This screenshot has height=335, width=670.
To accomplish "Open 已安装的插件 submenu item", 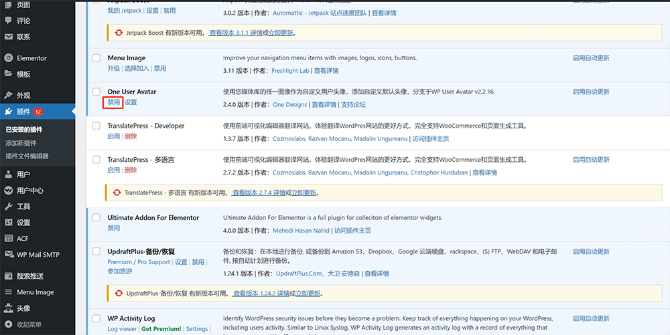I will point(24,129).
